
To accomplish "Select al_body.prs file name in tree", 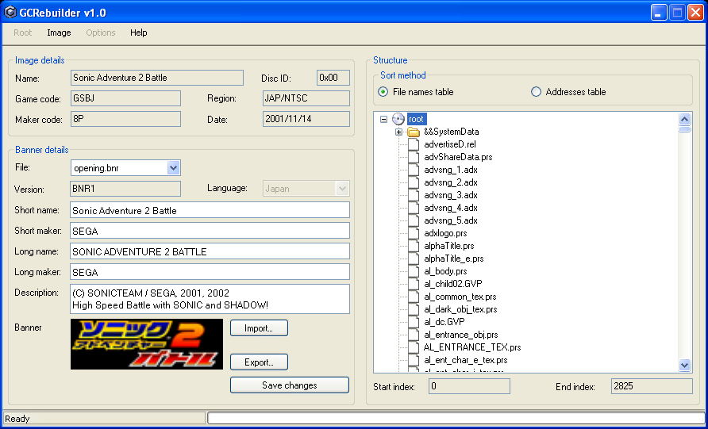I will (x=445, y=271).
